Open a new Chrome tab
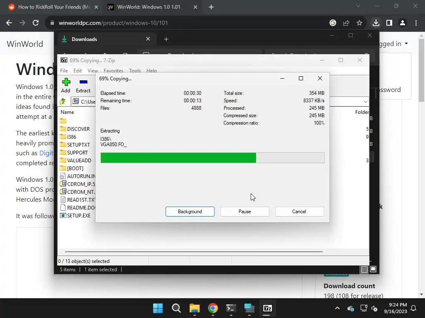The width and height of the screenshot is (425, 318). pyautogui.click(x=211, y=7)
